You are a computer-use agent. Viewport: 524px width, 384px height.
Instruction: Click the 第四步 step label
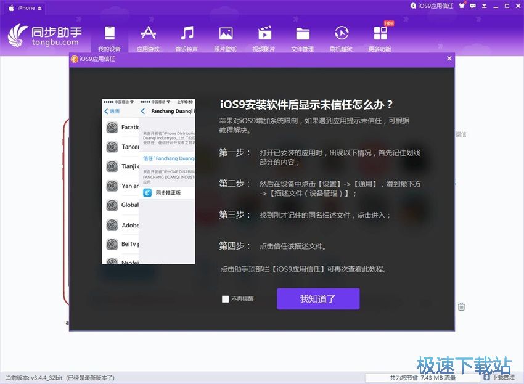click(x=235, y=246)
